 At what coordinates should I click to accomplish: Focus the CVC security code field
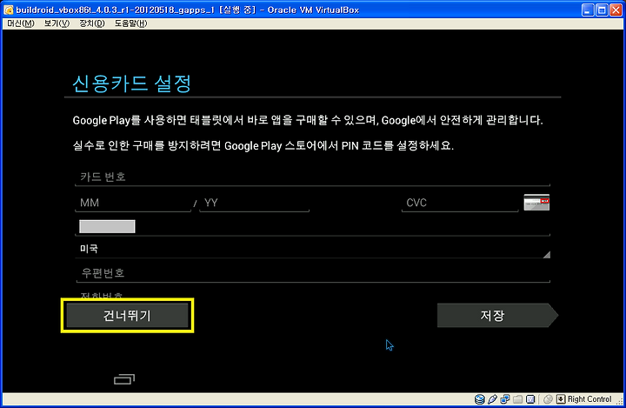point(460,203)
